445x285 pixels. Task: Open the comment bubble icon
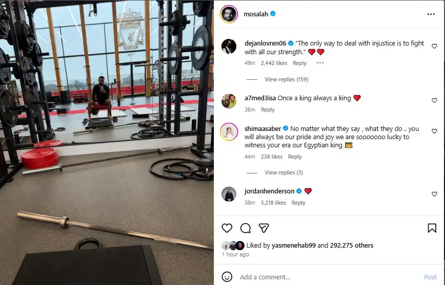pyautogui.click(x=246, y=228)
